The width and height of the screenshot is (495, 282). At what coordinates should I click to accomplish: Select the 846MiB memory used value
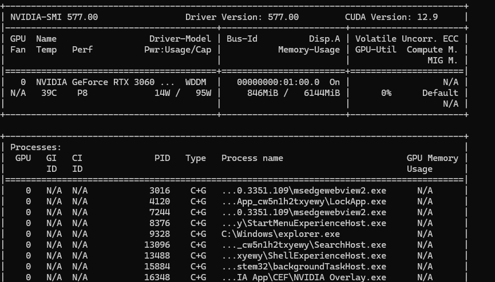coord(262,93)
